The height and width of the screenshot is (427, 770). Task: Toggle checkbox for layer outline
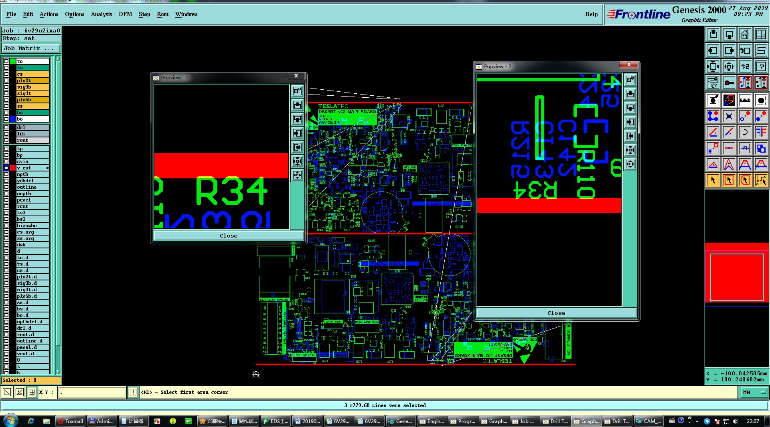point(6,187)
